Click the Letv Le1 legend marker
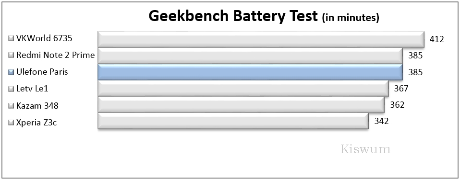This screenshot has height=180, width=460. pos(12,89)
